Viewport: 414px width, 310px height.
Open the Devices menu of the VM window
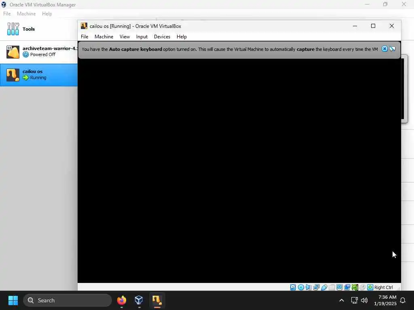162,37
